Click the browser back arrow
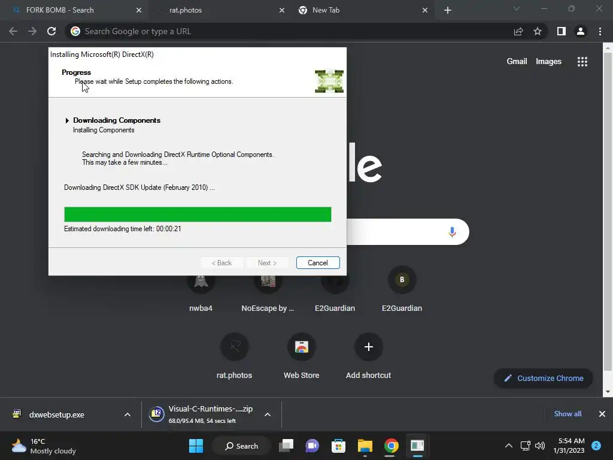This screenshot has height=460, width=613. click(13, 31)
